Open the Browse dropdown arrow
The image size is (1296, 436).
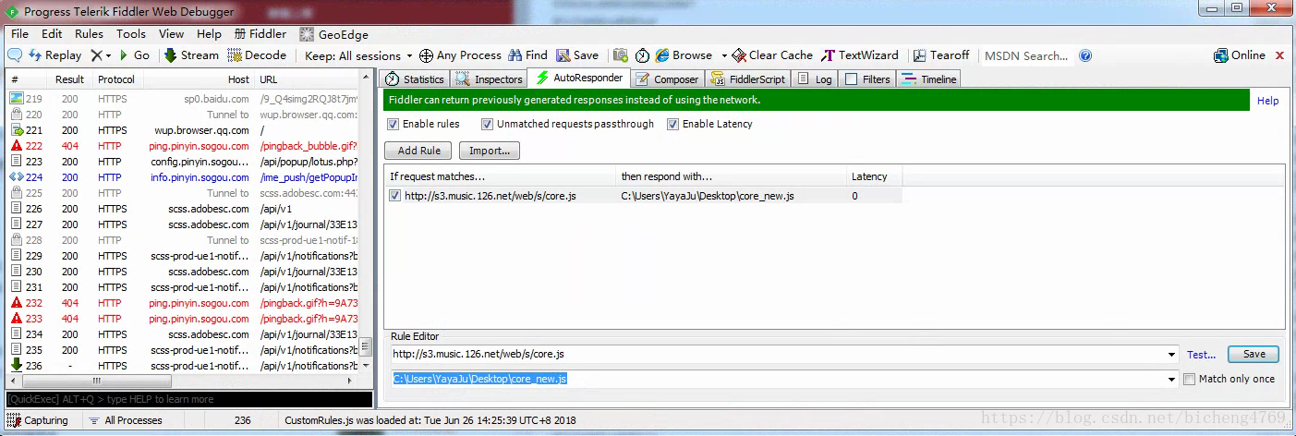tap(724, 55)
